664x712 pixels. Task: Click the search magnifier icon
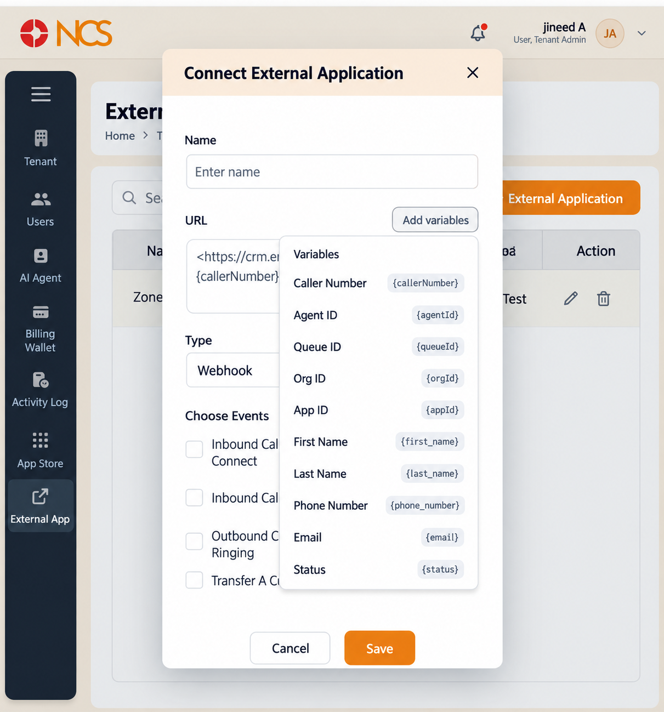coord(129,197)
